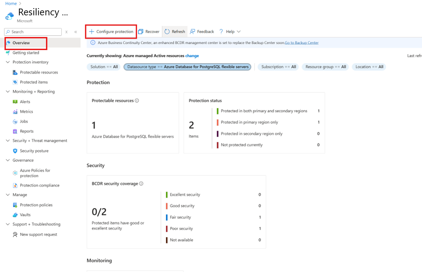Click the plus icon of Configure protection
This screenshot has width=422, height=272.
point(92,32)
